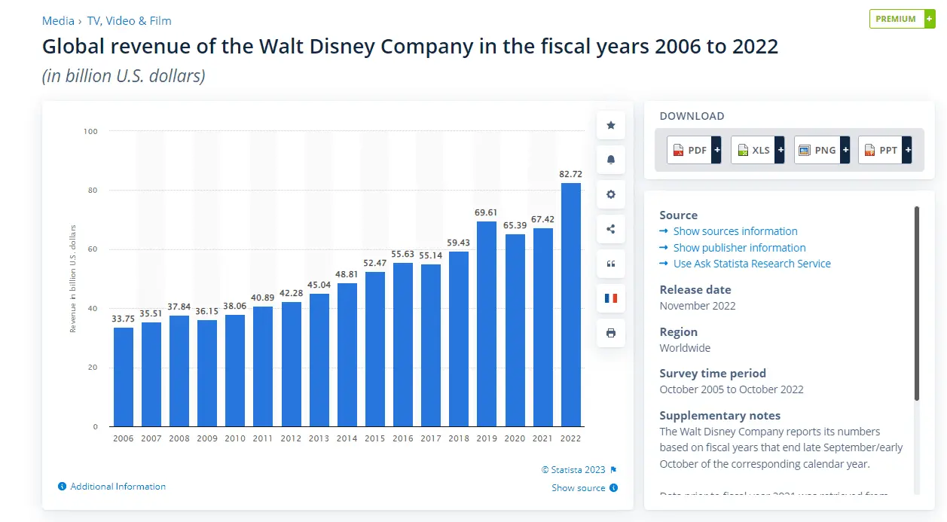Click the print icon
This screenshot has height=522, width=947.
click(610, 333)
